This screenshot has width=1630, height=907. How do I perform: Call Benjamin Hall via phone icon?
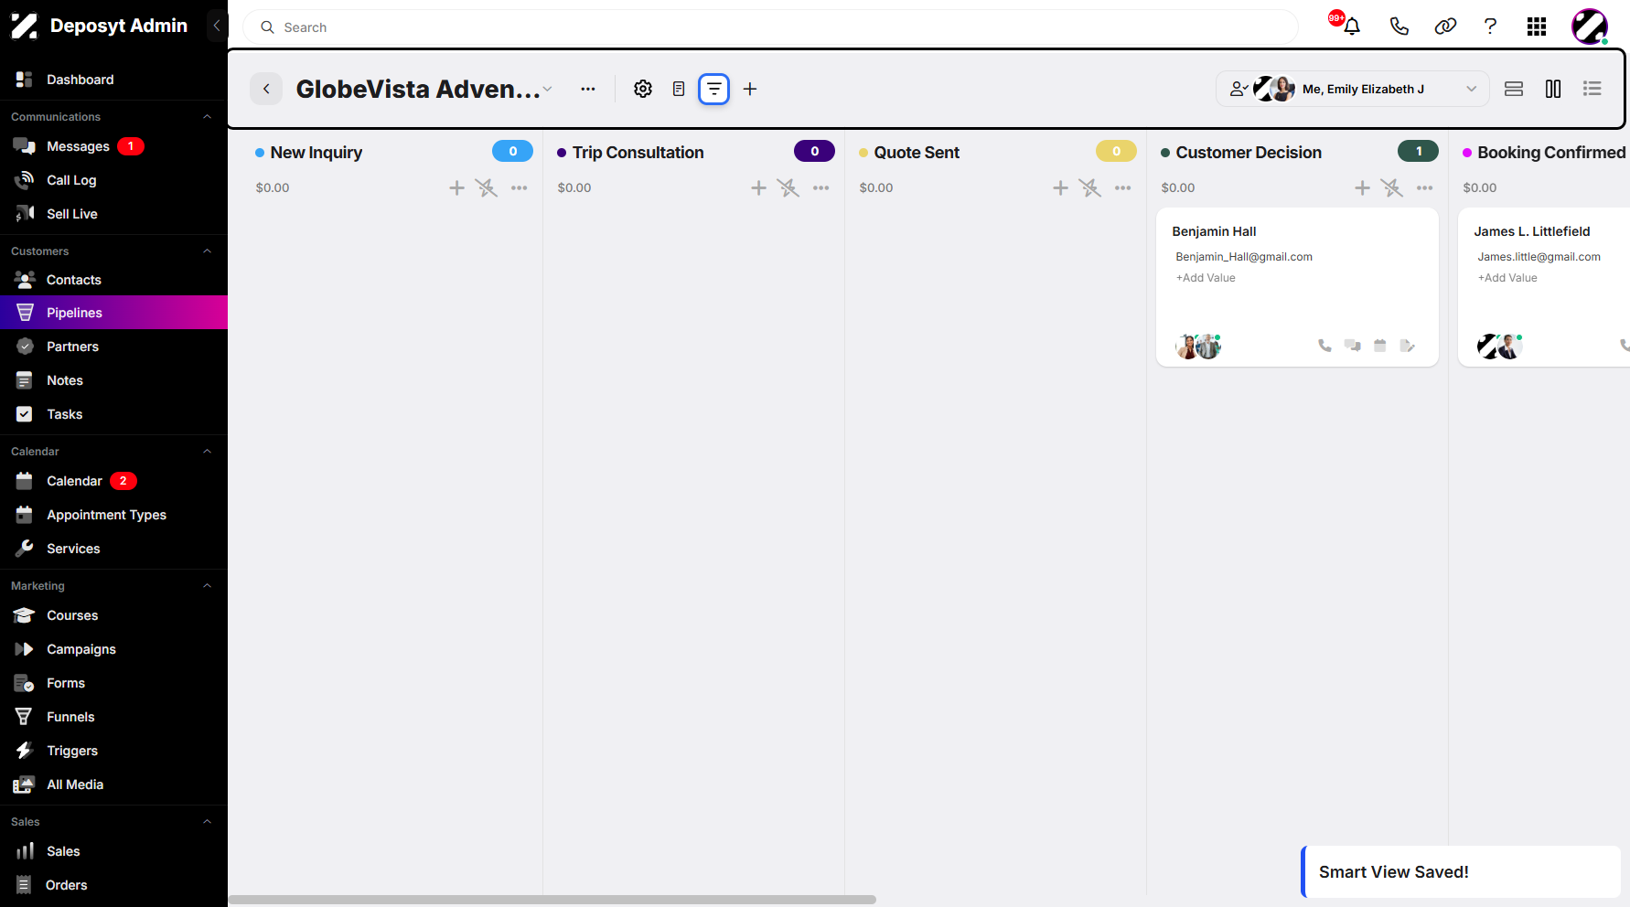1324,346
